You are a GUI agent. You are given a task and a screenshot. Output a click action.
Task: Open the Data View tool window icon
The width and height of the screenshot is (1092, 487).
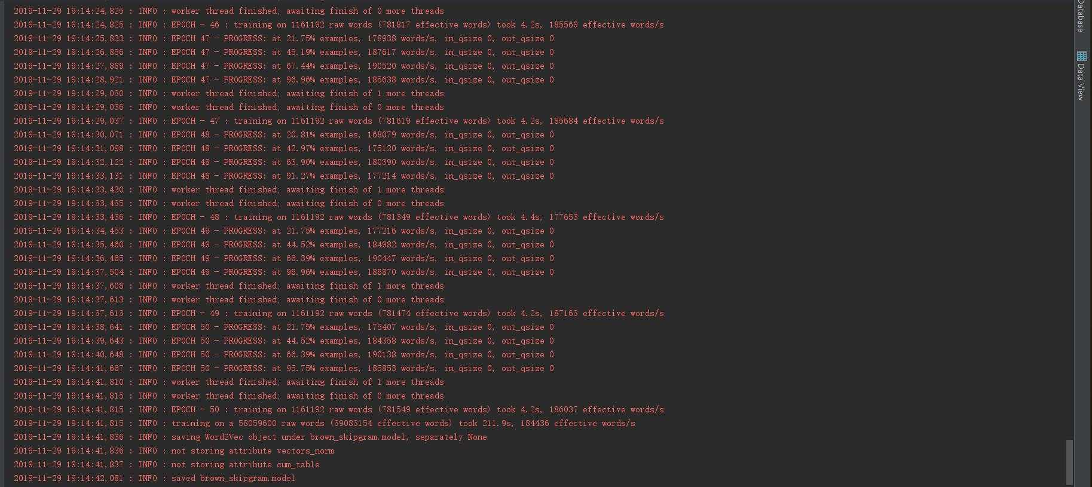click(1081, 56)
